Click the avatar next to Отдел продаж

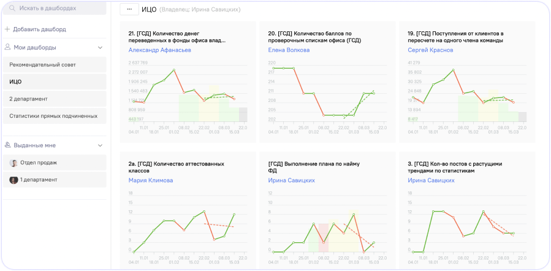pos(13,162)
